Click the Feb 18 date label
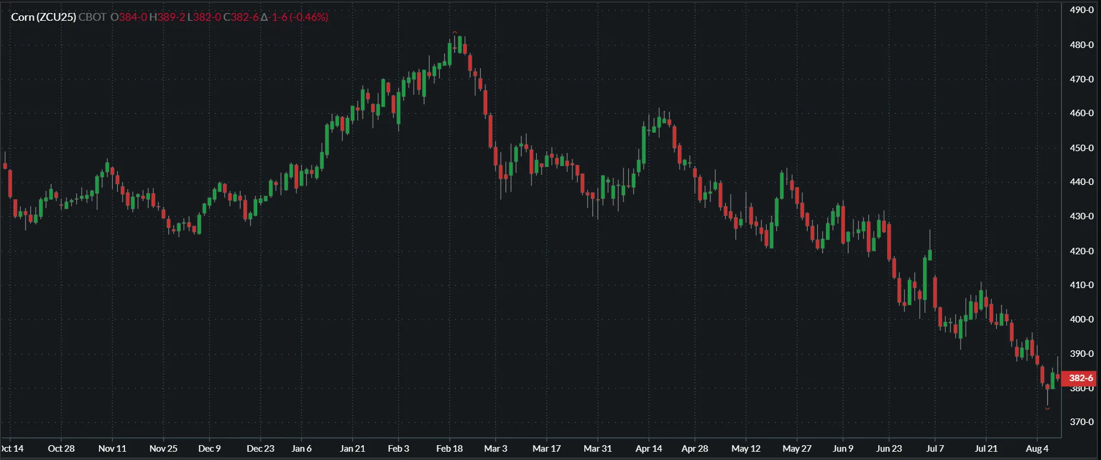Screen dimensions: 1101x460 point(449,449)
